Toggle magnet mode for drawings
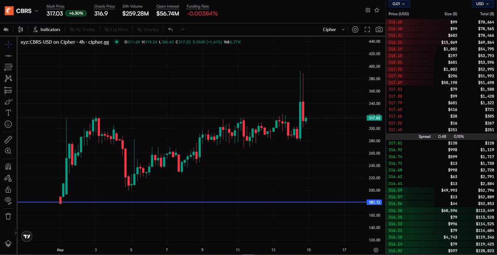This screenshot has width=497, height=255. pyautogui.click(x=8, y=166)
